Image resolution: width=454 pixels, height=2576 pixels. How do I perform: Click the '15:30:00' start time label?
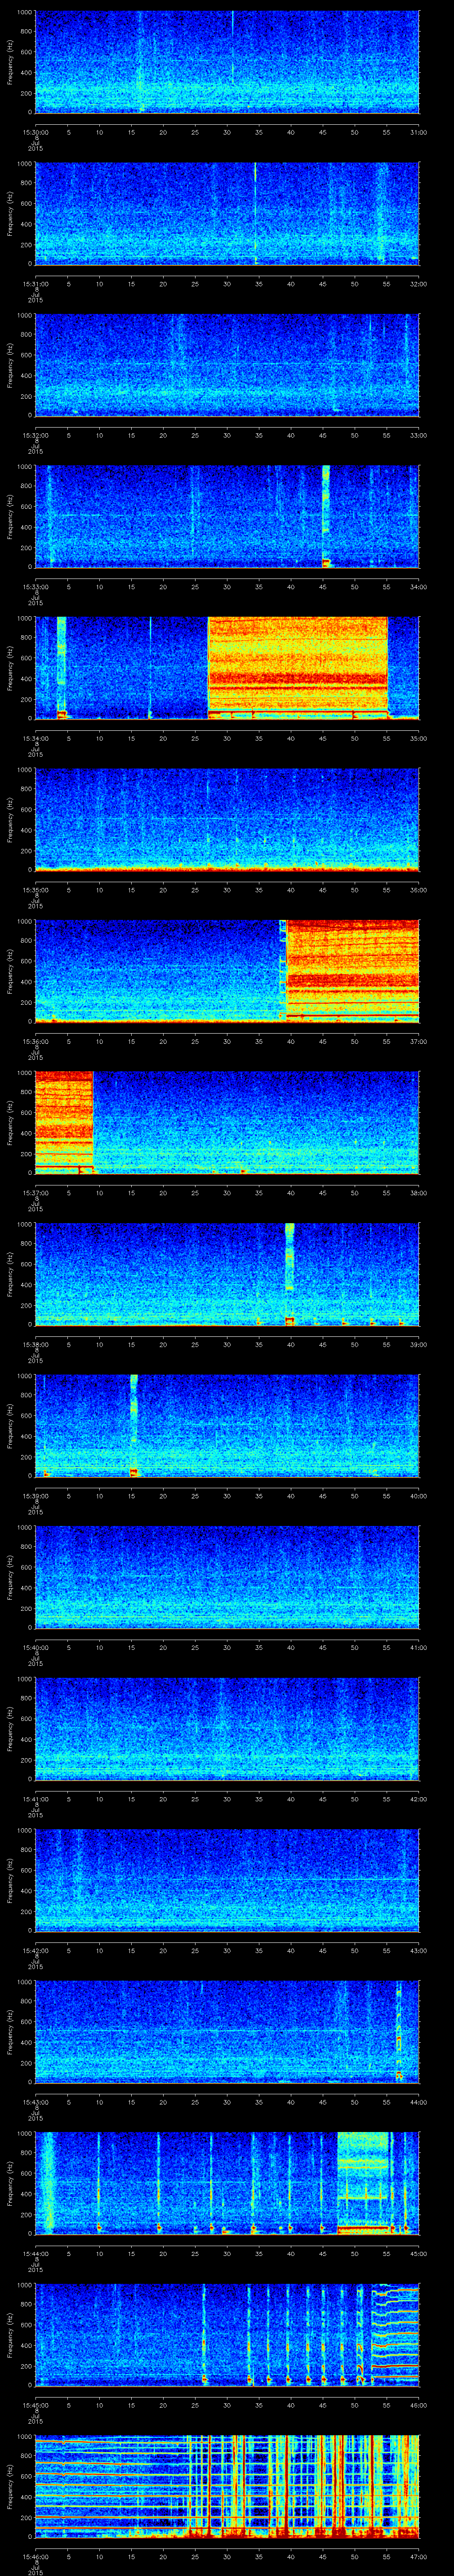(36, 132)
